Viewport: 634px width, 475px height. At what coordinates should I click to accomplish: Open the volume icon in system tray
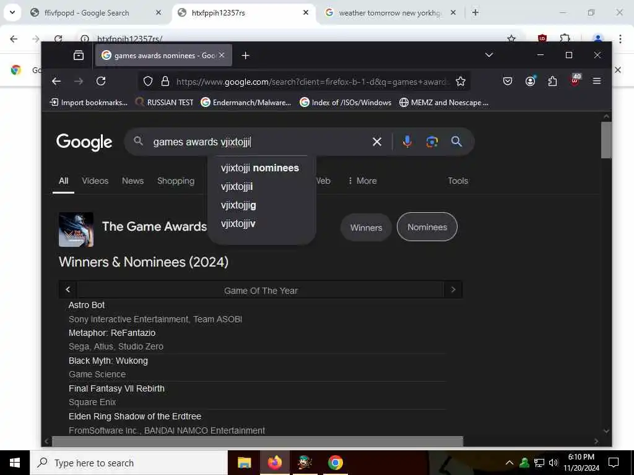[553, 463]
